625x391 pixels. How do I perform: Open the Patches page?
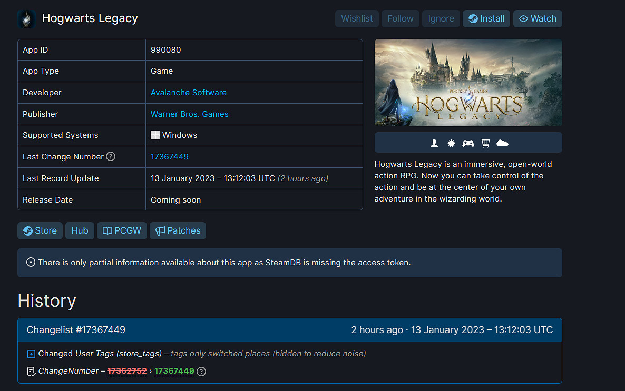[178, 230]
